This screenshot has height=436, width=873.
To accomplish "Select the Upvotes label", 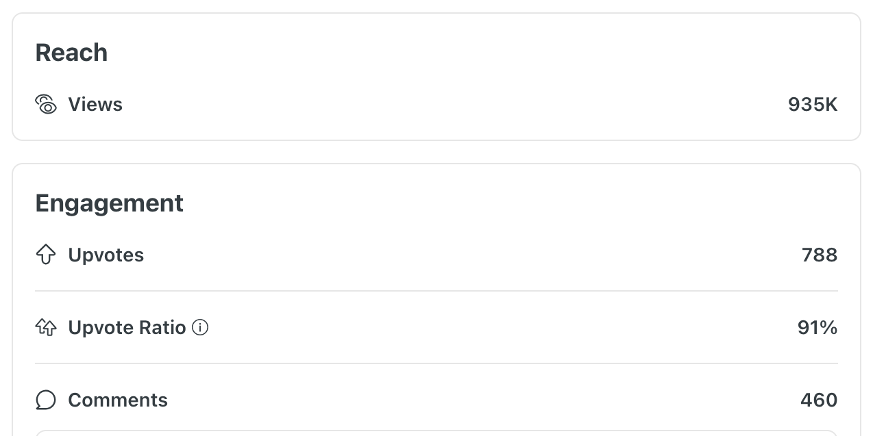I will (x=106, y=255).
